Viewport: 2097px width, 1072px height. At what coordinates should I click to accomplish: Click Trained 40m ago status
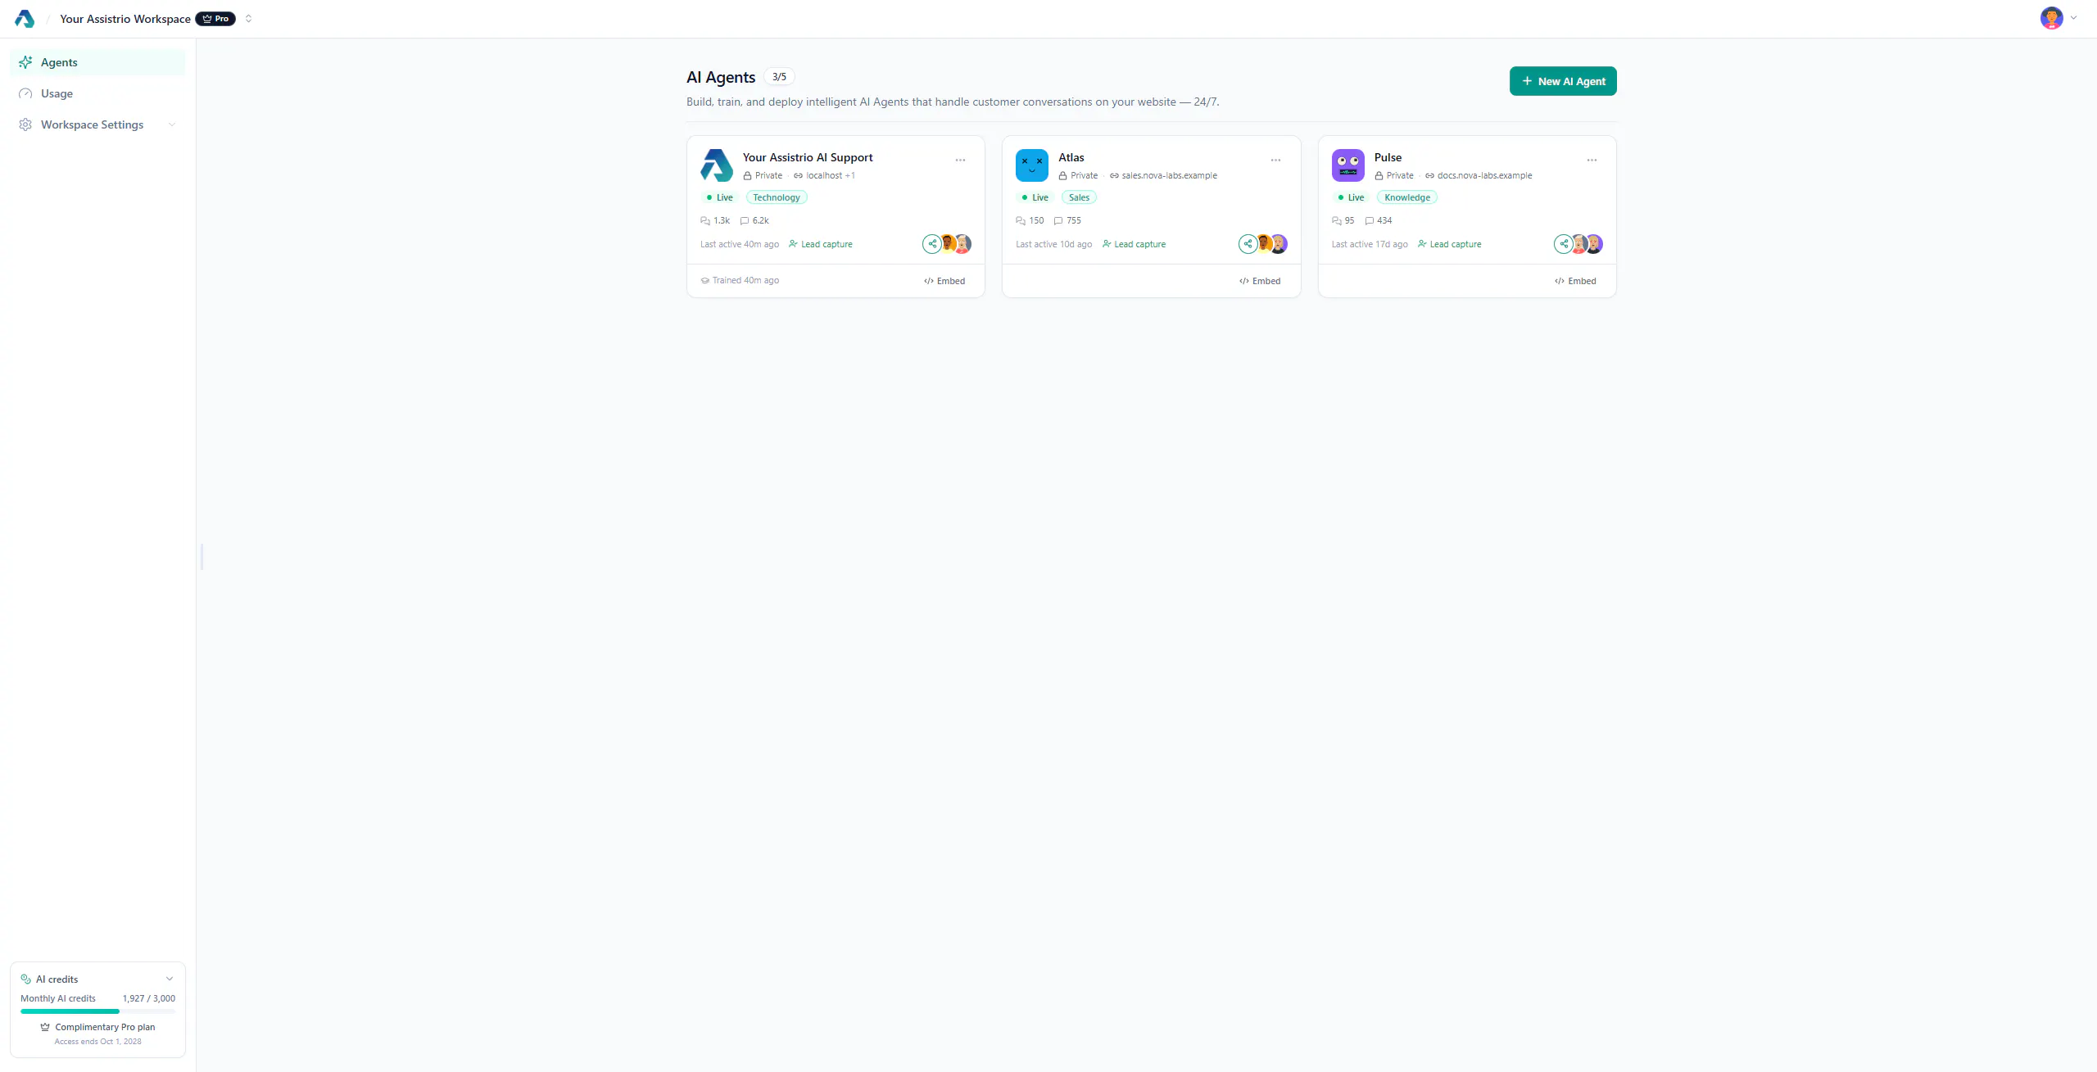coord(740,280)
